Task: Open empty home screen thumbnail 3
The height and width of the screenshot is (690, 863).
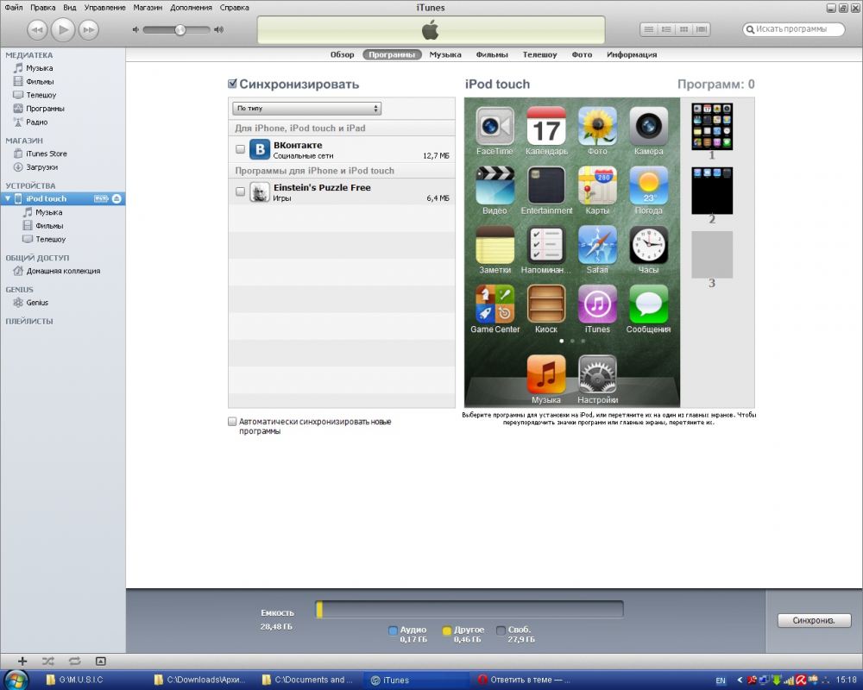Action: click(712, 254)
